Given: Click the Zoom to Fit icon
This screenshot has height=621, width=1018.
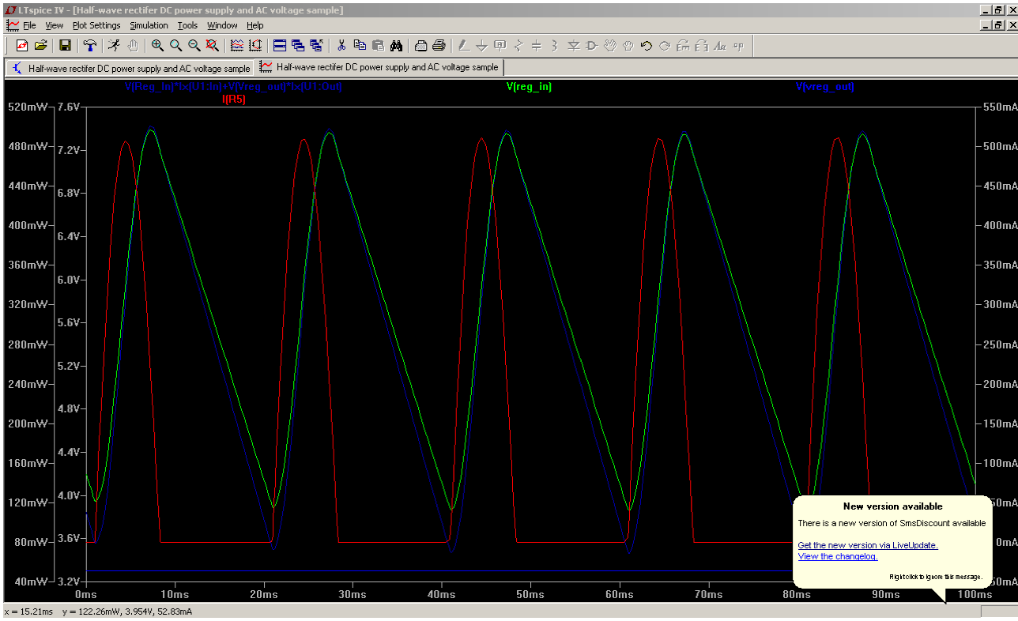Looking at the screenshot, I should 212,46.
